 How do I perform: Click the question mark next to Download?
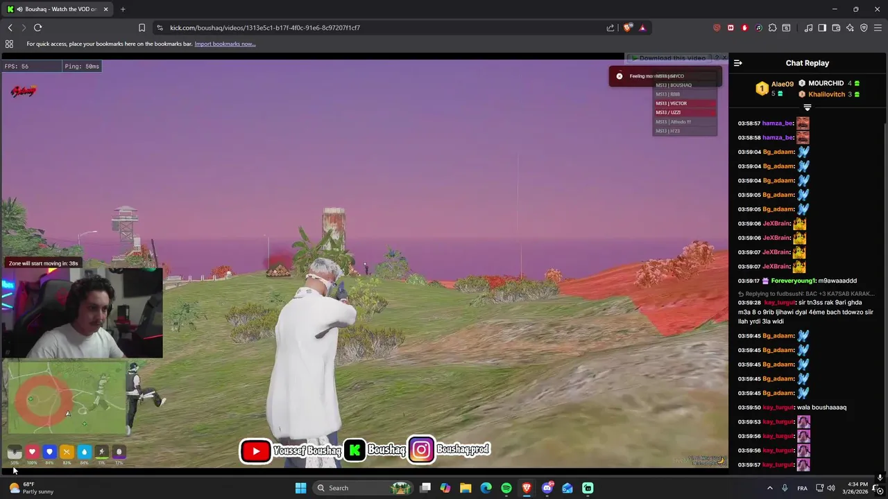pyautogui.click(x=717, y=58)
